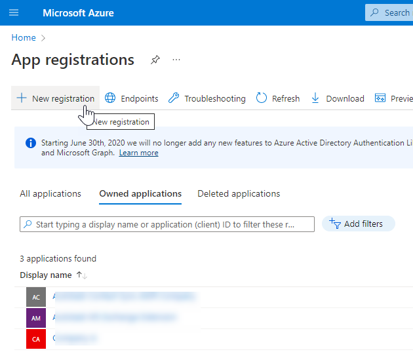Viewport: 413px width, 354px height.
Task: Focus the display name filter box
Action: 167,224
